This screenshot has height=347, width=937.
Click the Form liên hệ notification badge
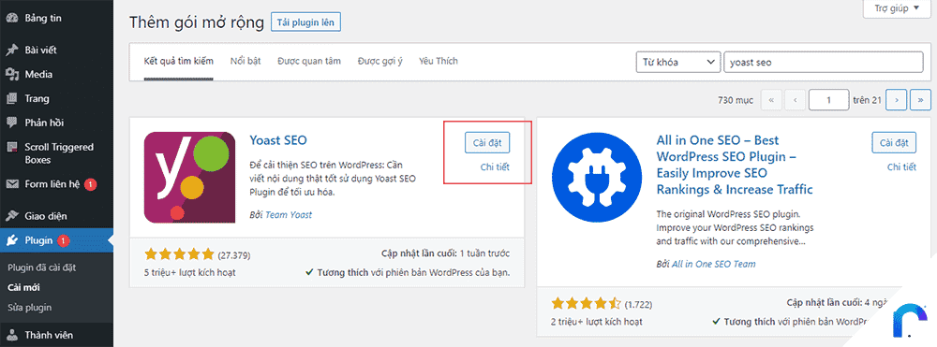90,184
